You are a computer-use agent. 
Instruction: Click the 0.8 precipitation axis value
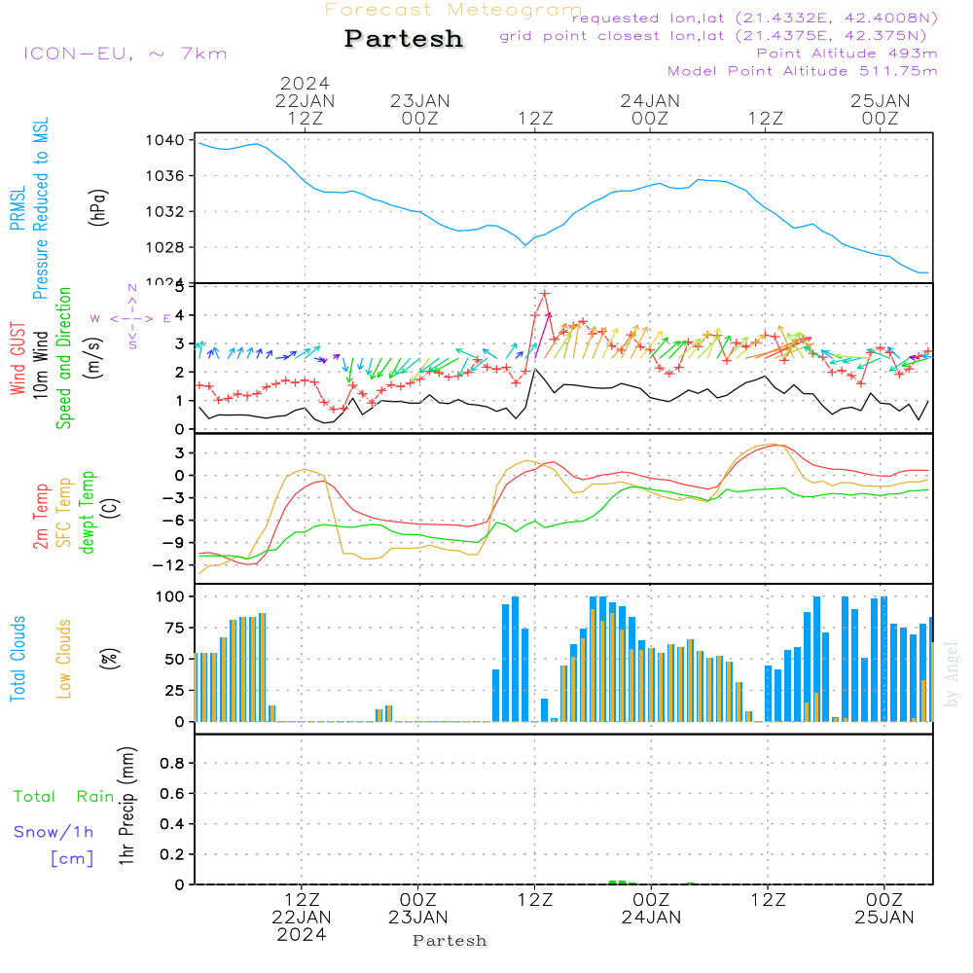pyautogui.click(x=172, y=763)
